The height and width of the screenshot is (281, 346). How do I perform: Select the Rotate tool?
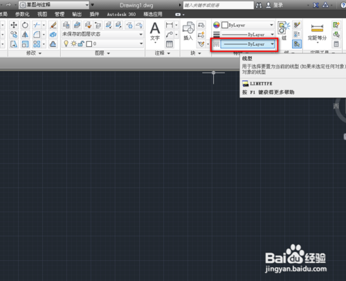pos(25,25)
